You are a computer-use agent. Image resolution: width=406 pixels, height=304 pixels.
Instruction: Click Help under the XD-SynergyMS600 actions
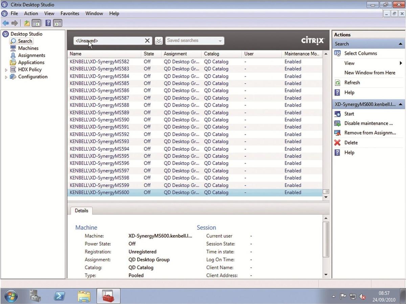[349, 153]
